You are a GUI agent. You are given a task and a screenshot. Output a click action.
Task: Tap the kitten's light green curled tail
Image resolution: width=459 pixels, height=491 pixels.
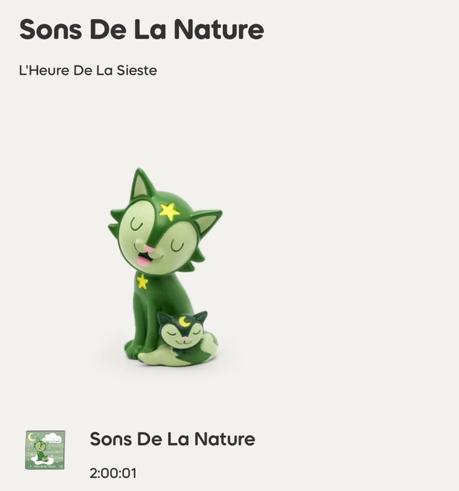[x=175, y=358]
